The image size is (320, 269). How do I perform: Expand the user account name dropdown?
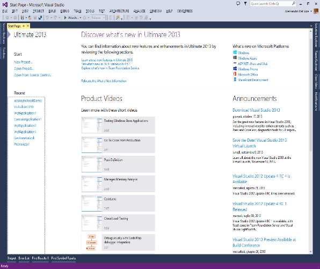coord(311,11)
